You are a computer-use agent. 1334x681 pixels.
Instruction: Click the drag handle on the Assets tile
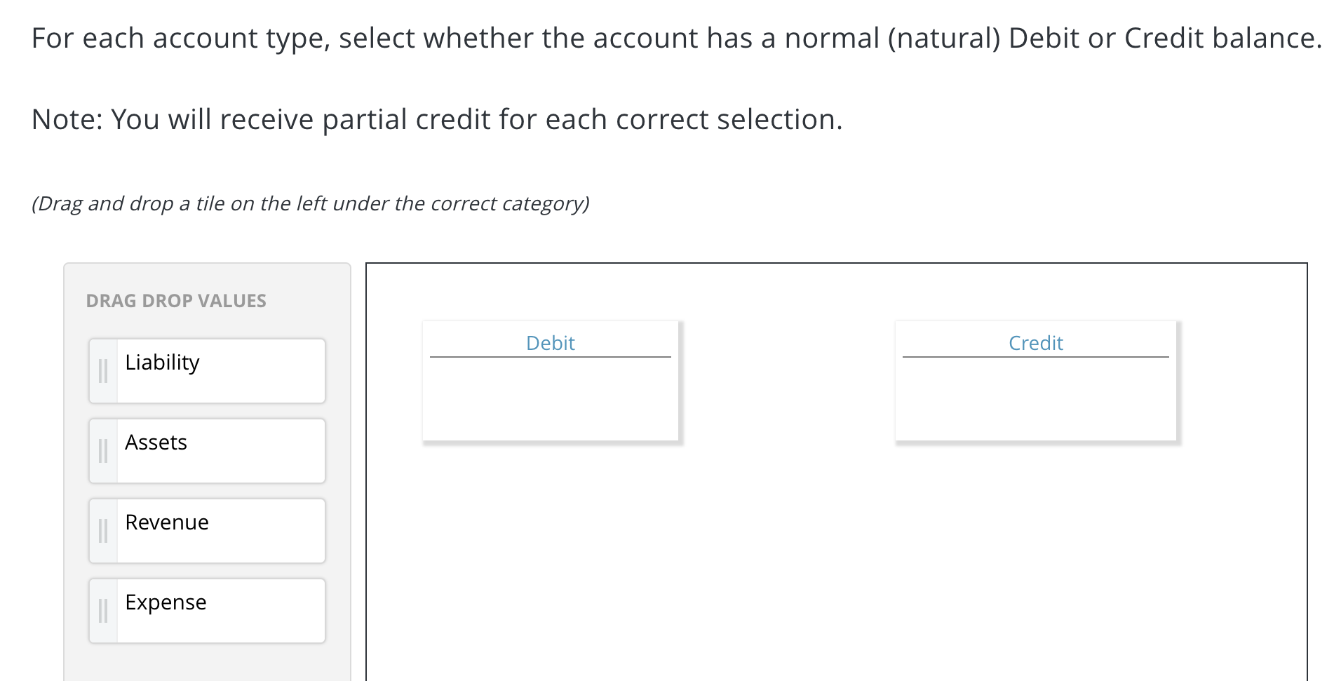tap(102, 450)
